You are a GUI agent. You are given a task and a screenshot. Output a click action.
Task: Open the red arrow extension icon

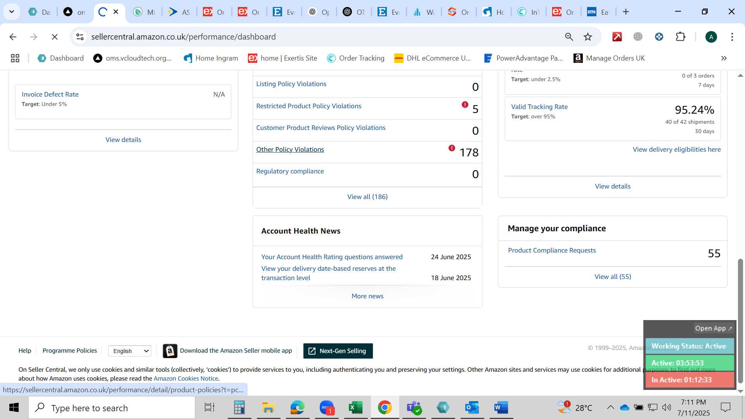coord(617,37)
